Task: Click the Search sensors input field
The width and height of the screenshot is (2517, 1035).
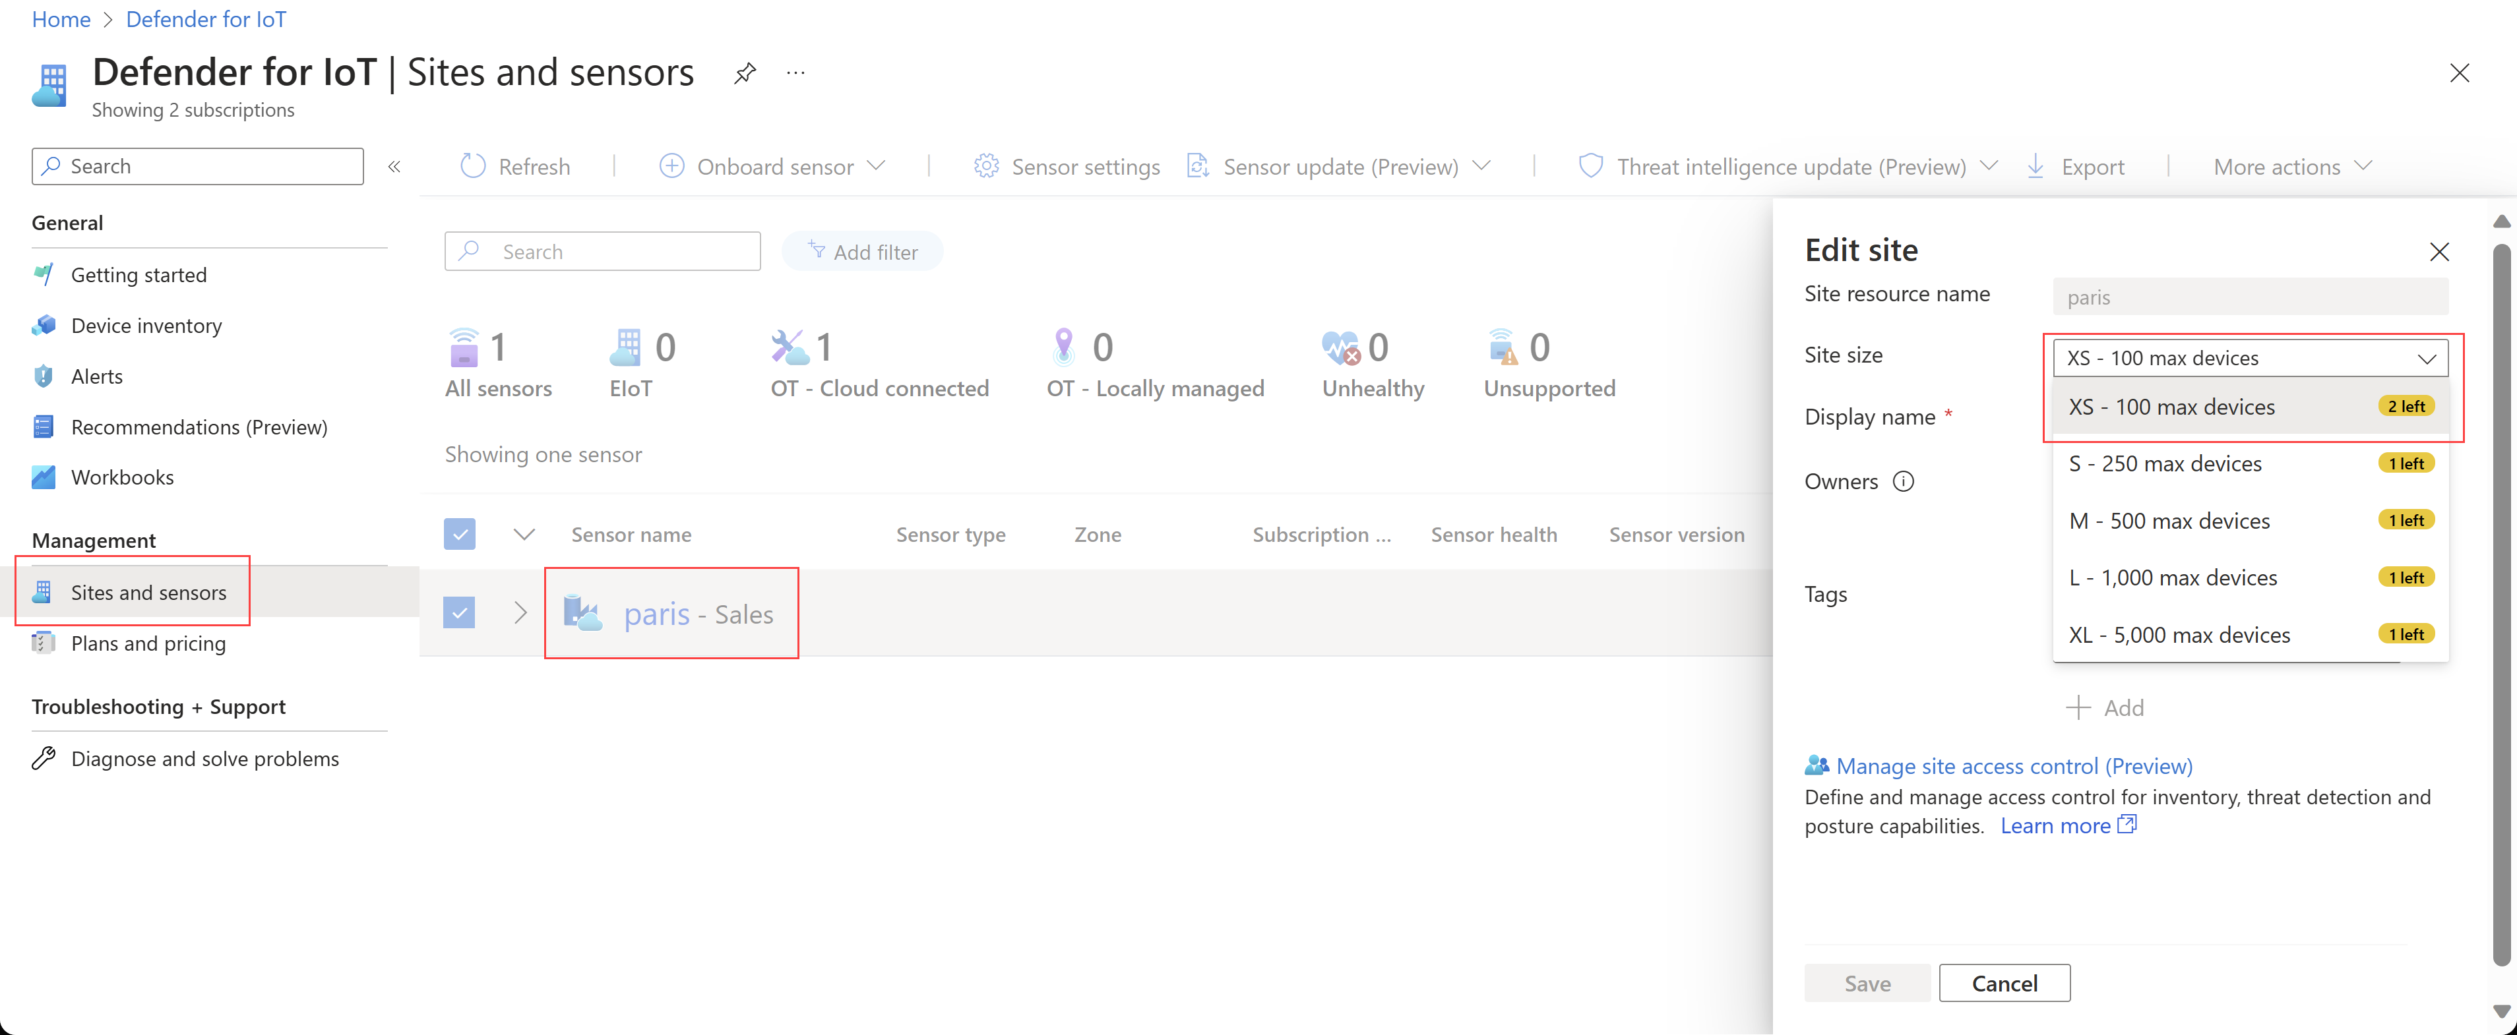Action: pyautogui.click(x=602, y=249)
